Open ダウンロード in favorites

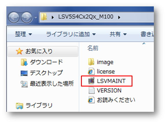[42, 62]
